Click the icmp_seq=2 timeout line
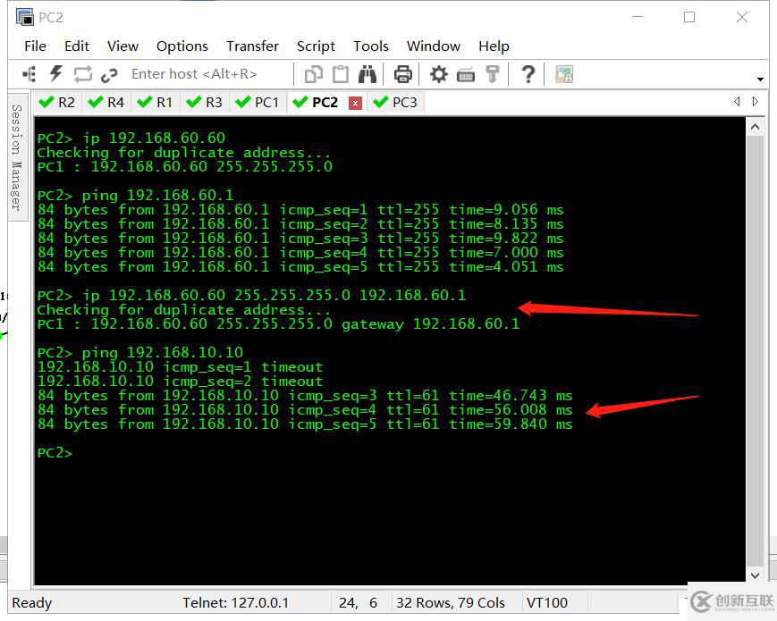This screenshot has width=777, height=621. pyautogui.click(x=180, y=382)
